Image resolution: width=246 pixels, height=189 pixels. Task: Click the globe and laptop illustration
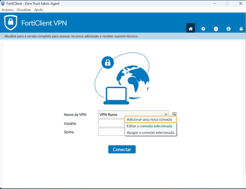(x=122, y=78)
